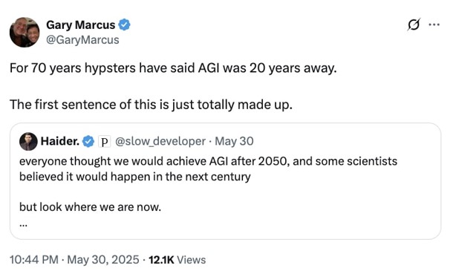
Task: Click Haider's blue verified badge
Action: pos(88,142)
